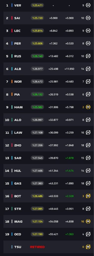Click the interval +1.878 for SAR
The image size is (94, 256).
[x=69, y=158]
